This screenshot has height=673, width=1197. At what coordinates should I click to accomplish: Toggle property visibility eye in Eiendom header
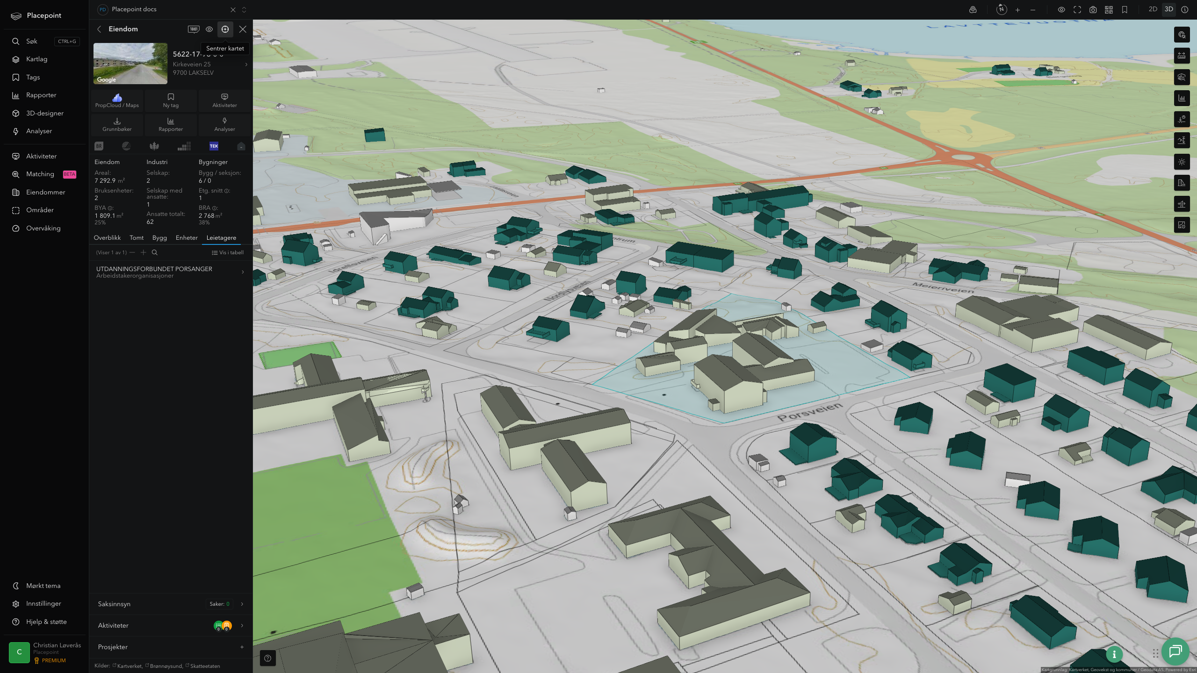tap(209, 29)
